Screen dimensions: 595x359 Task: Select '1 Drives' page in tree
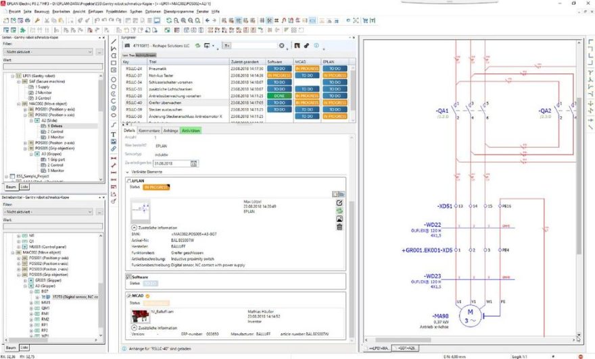(x=55, y=126)
